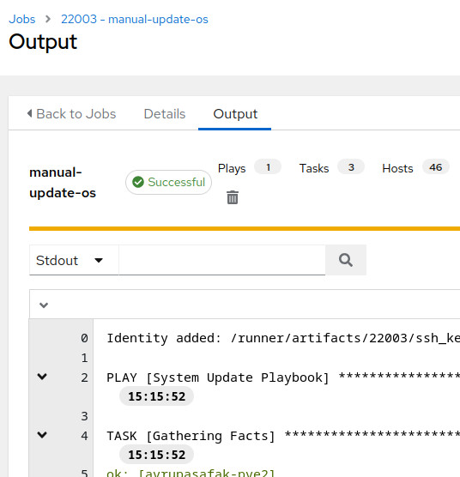Select the Output tab
The height and width of the screenshot is (477, 460).
tap(235, 114)
